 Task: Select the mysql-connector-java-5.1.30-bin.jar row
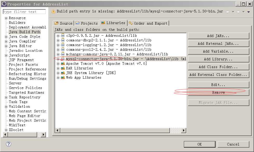click(x=121, y=59)
